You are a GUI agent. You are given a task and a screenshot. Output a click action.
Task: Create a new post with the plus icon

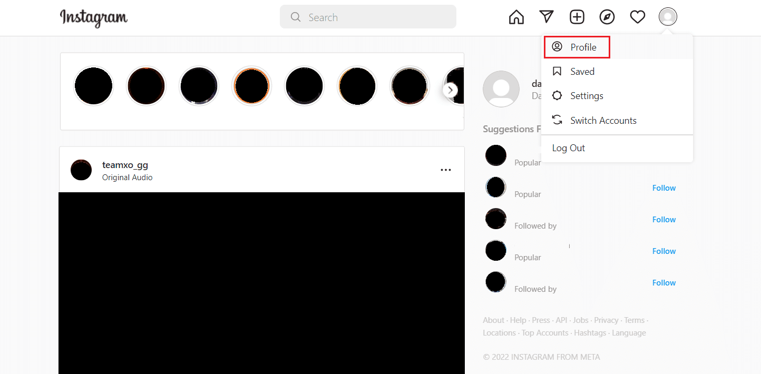(577, 16)
